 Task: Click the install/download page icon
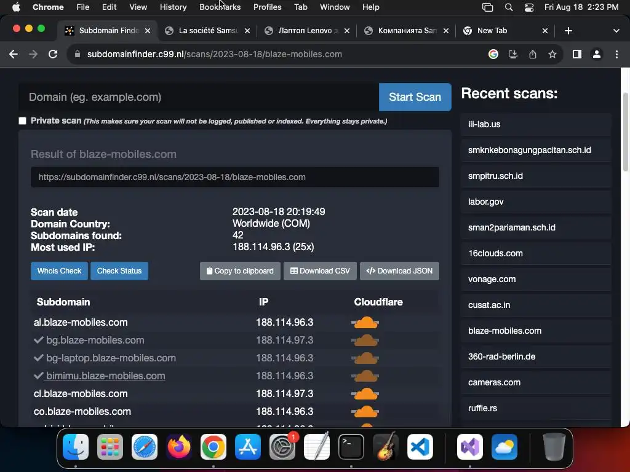[x=513, y=54]
